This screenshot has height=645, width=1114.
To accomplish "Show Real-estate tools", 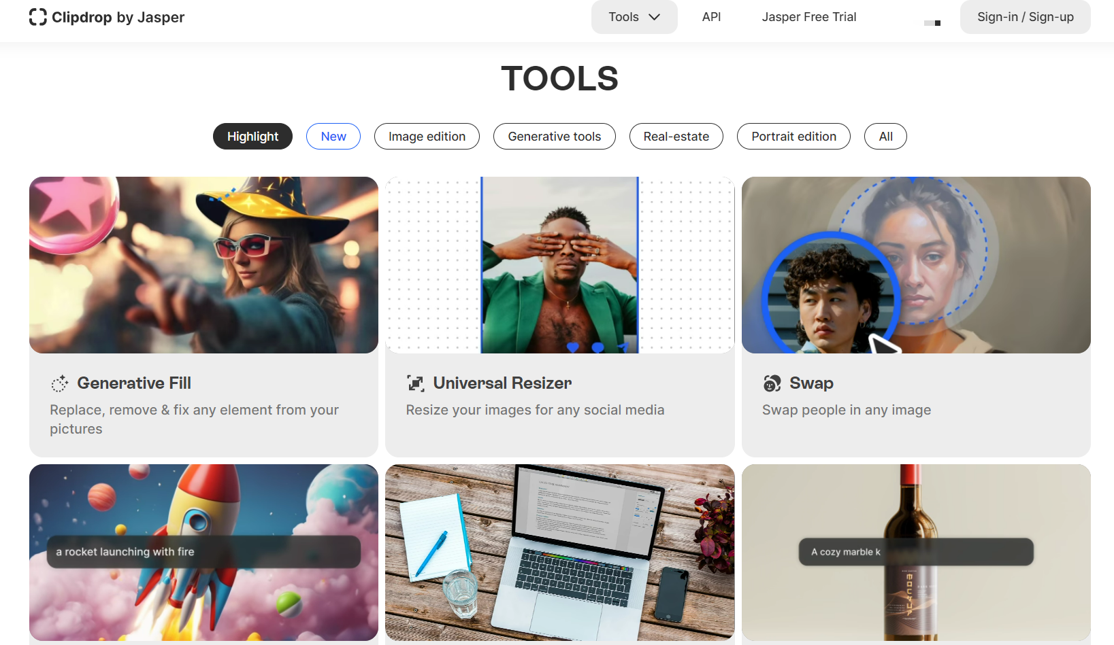I will click(676, 136).
